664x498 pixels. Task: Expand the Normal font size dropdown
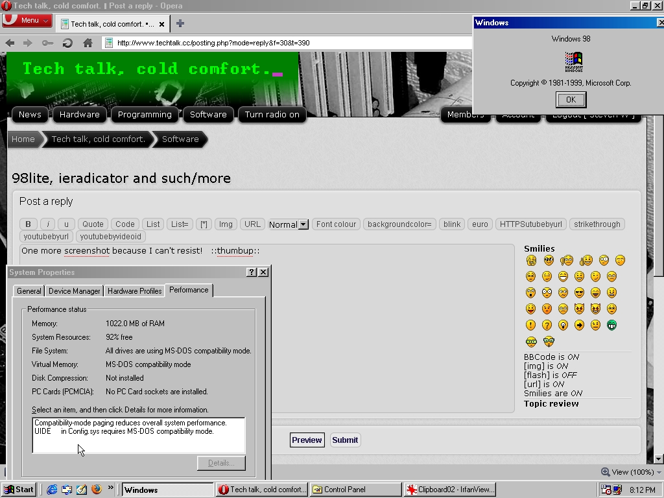click(289, 224)
